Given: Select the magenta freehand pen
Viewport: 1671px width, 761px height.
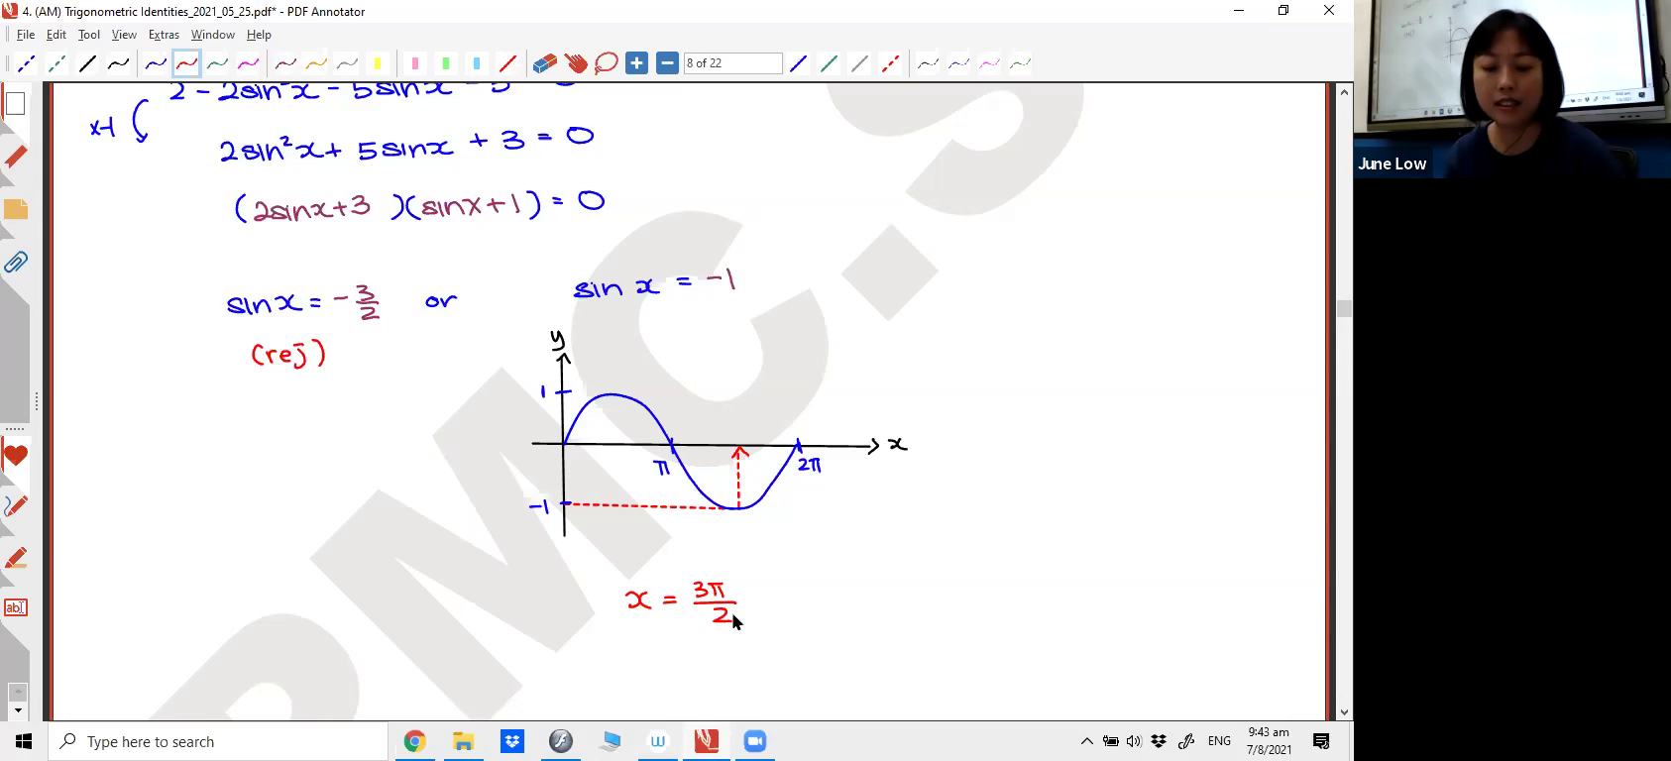Looking at the screenshot, I should click(x=248, y=63).
